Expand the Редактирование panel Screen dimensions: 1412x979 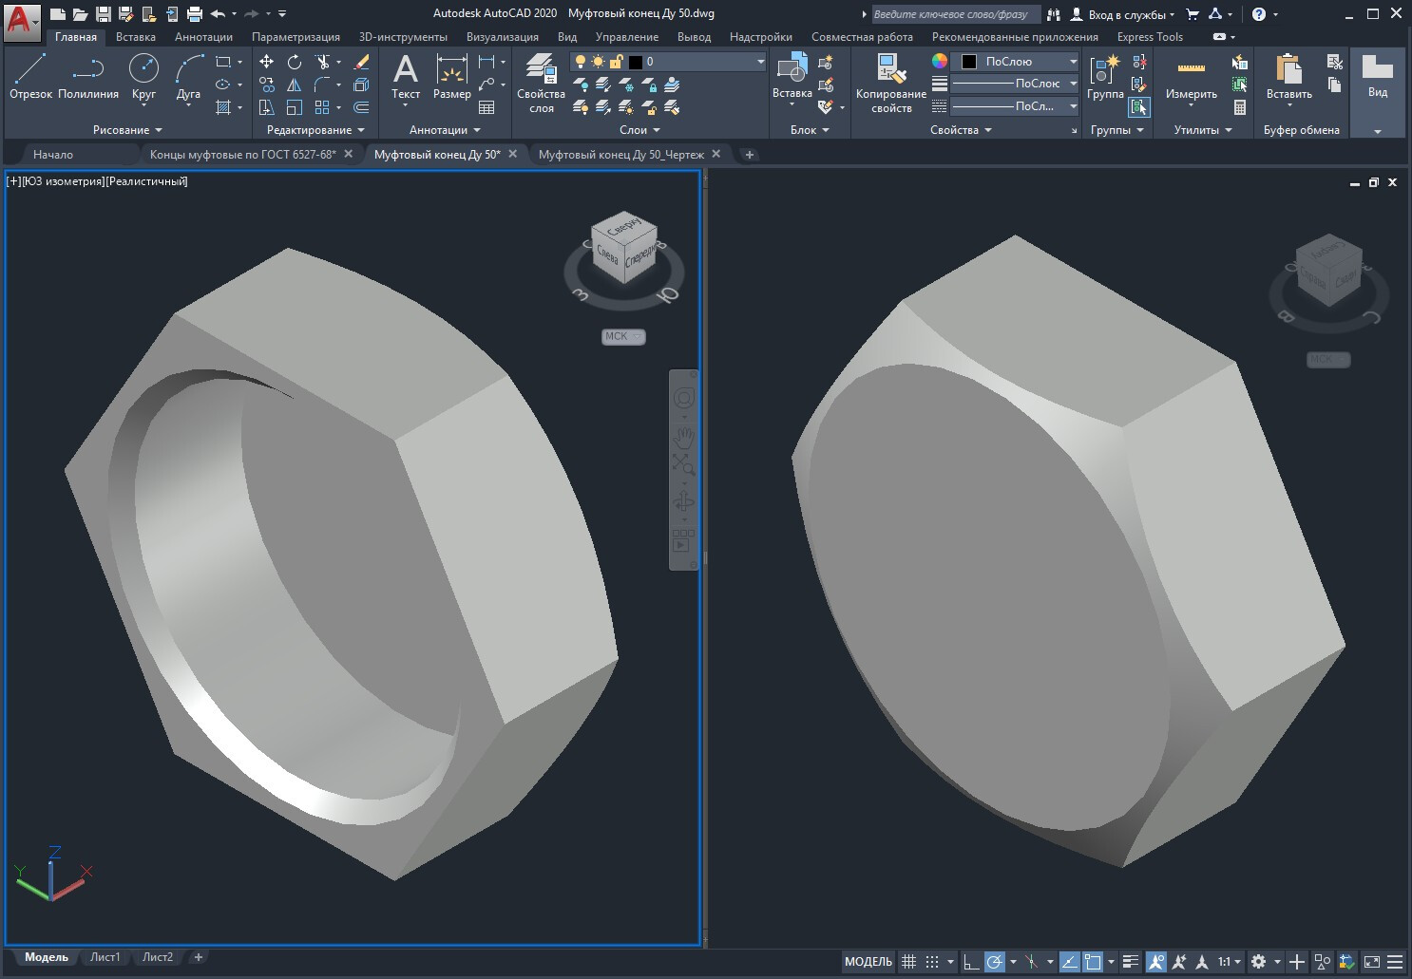[x=315, y=130]
